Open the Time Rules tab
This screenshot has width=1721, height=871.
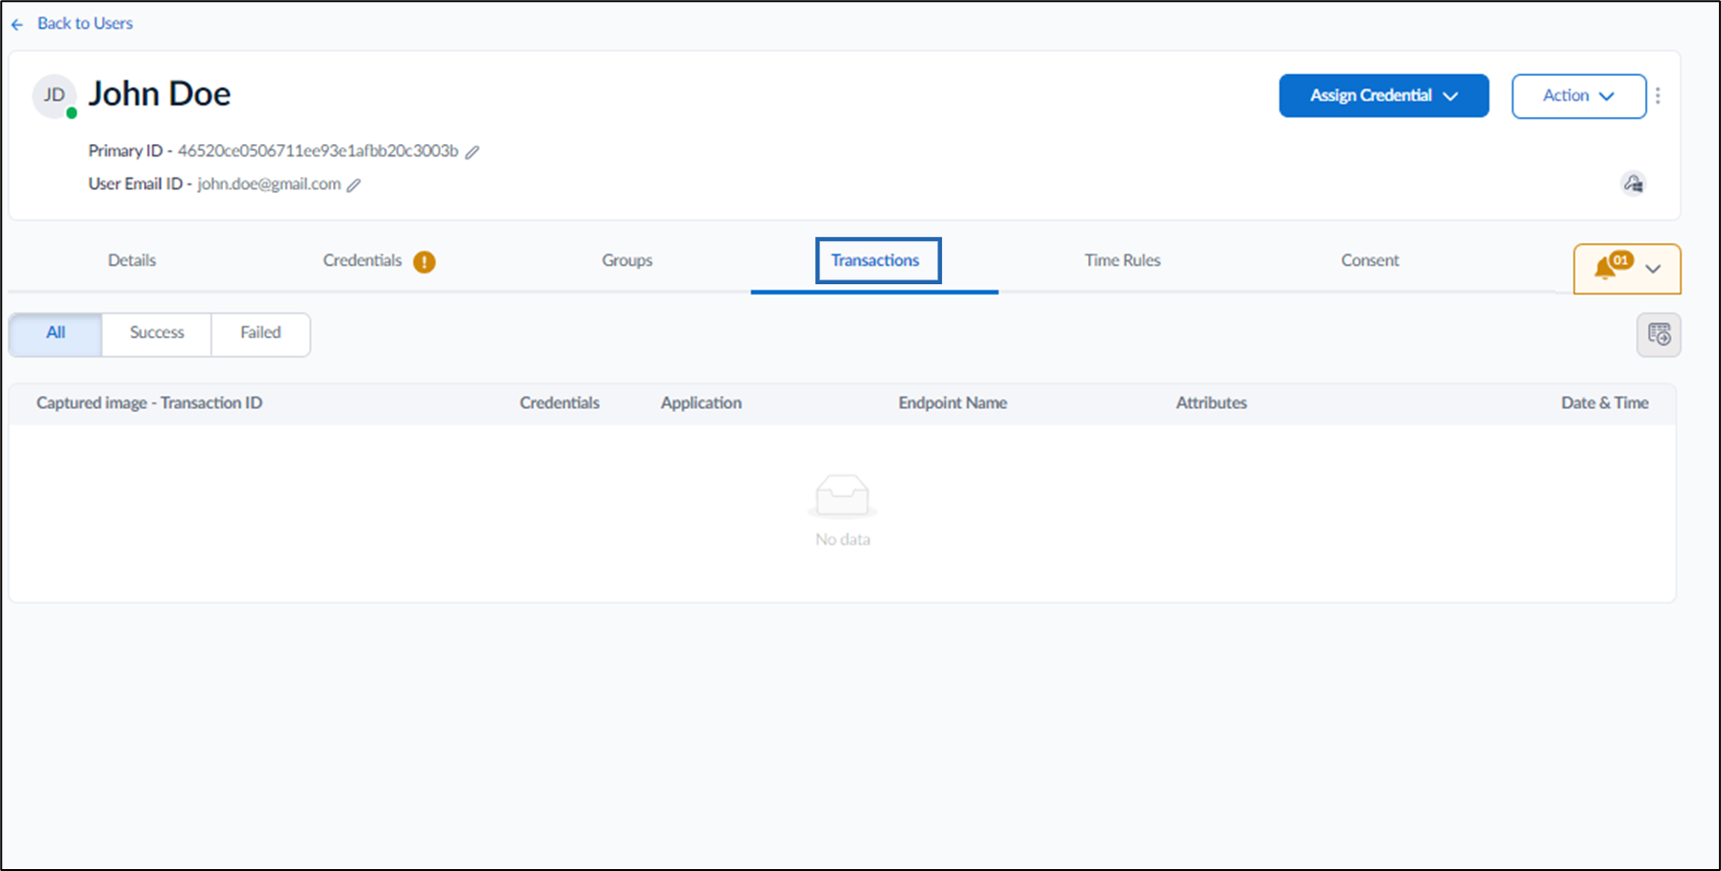[x=1123, y=260]
